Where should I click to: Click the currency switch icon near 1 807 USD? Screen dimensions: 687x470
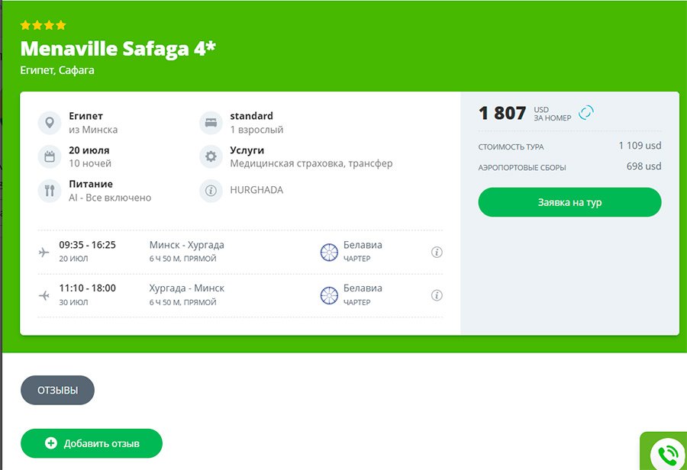586,113
